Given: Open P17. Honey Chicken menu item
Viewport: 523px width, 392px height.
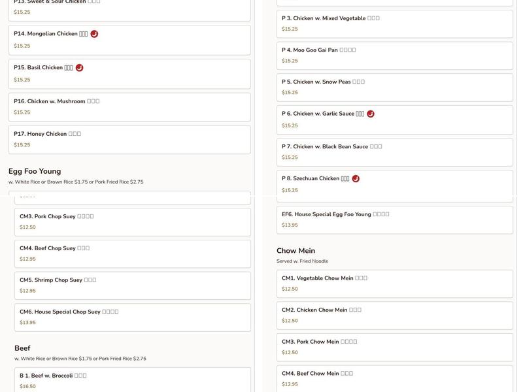Looking at the screenshot, I should [129, 139].
